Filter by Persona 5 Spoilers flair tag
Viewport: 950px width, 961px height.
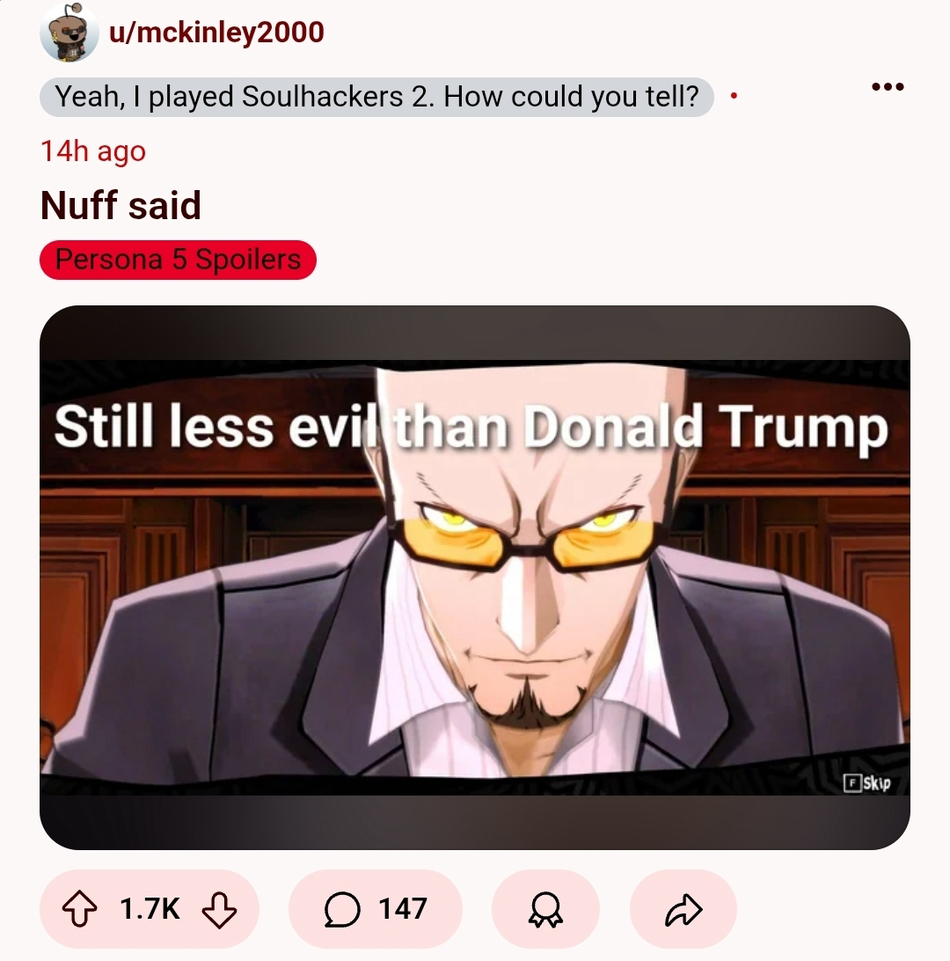(178, 260)
